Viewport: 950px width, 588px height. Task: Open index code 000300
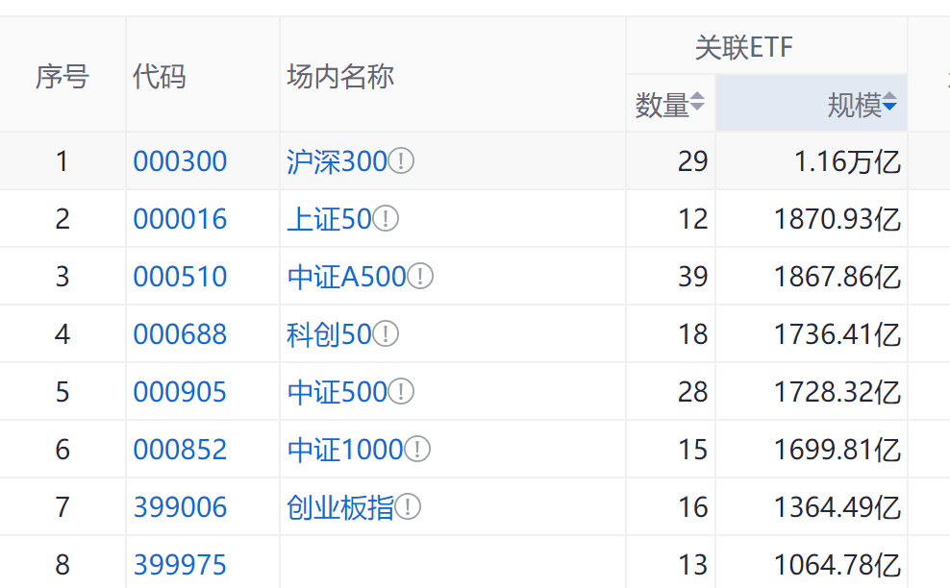180,161
